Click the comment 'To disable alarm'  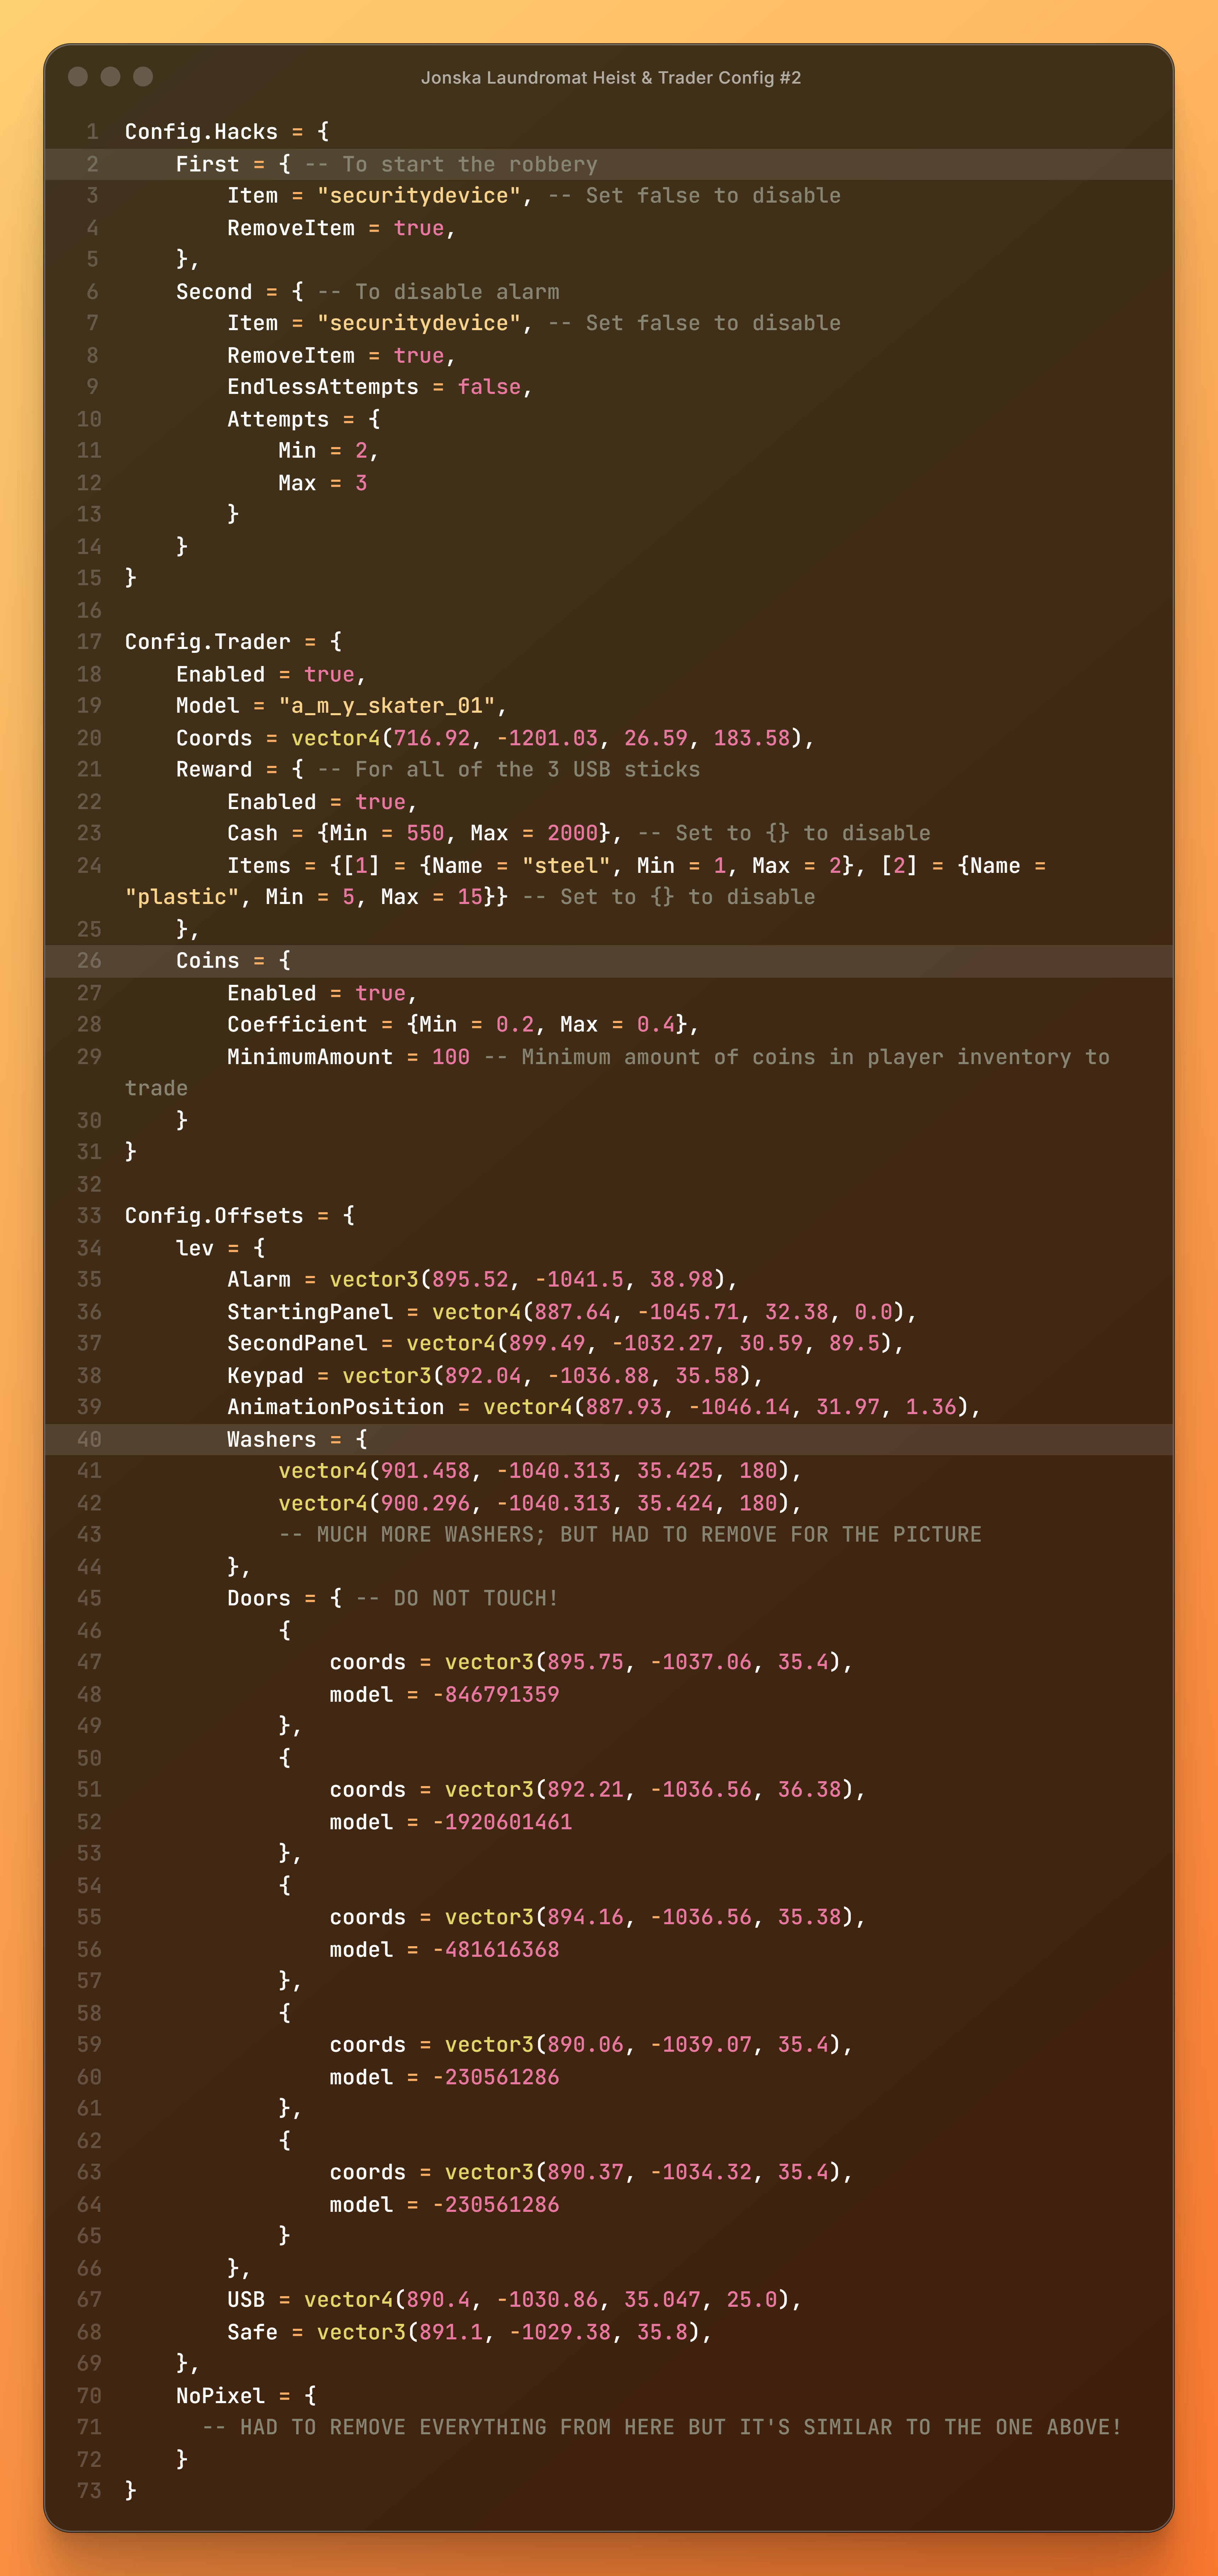(457, 292)
